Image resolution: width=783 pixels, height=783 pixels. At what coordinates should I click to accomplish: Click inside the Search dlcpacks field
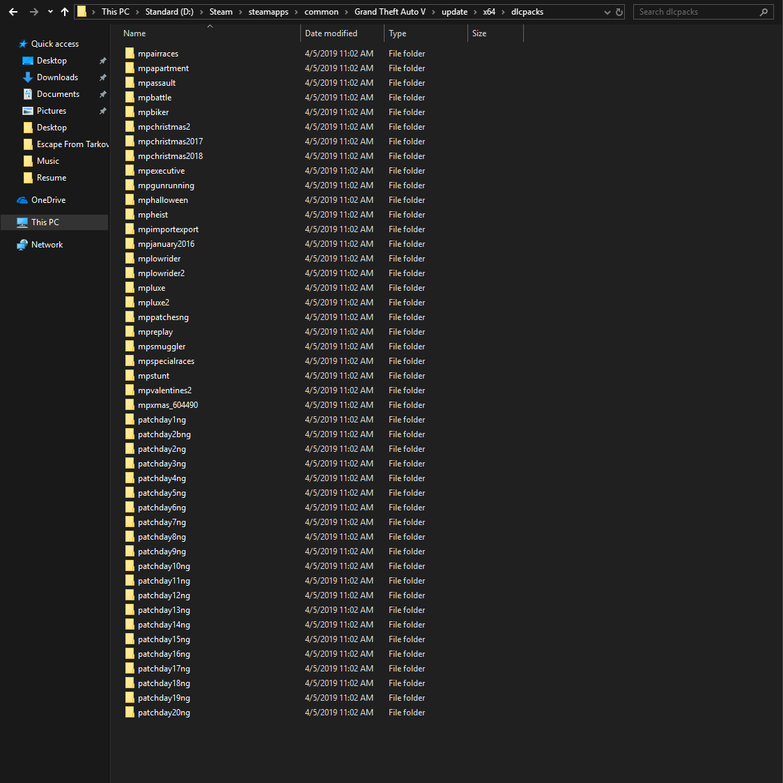(697, 12)
